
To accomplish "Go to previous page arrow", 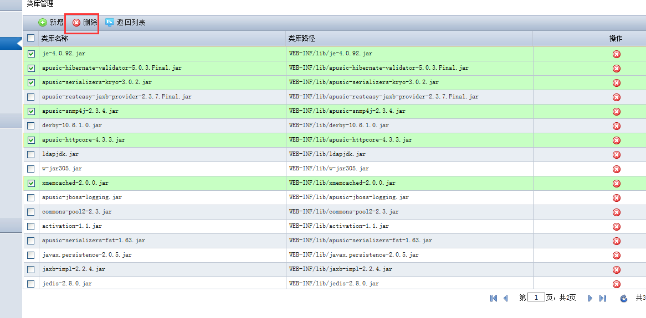I will pyautogui.click(x=505, y=298).
